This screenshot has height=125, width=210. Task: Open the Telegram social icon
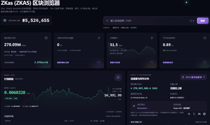[204, 114]
